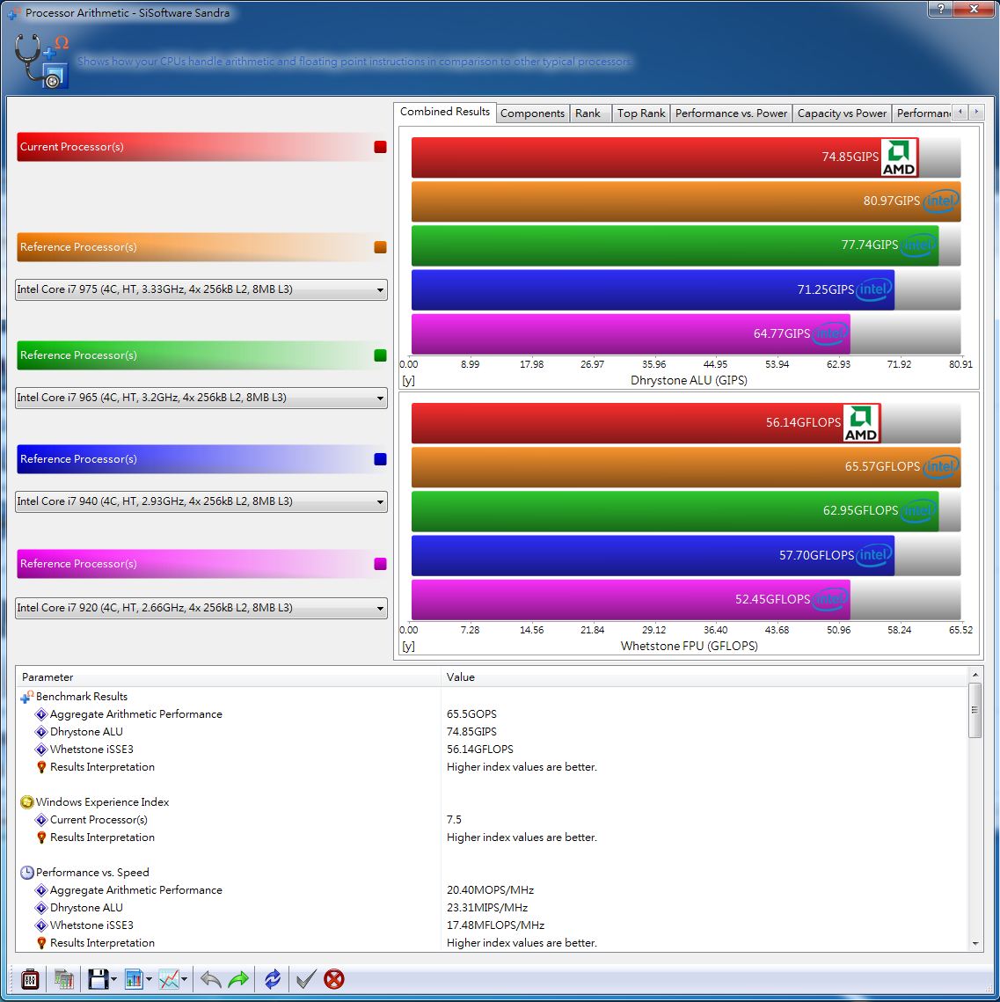Click the bar chart view icon
Image resolution: width=1000 pixels, height=1002 pixels.
click(134, 978)
